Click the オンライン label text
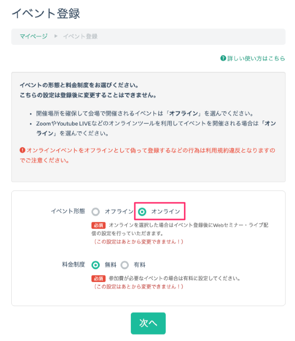Image resolution: width=295 pixels, height=341 pixels. click(x=166, y=212)
